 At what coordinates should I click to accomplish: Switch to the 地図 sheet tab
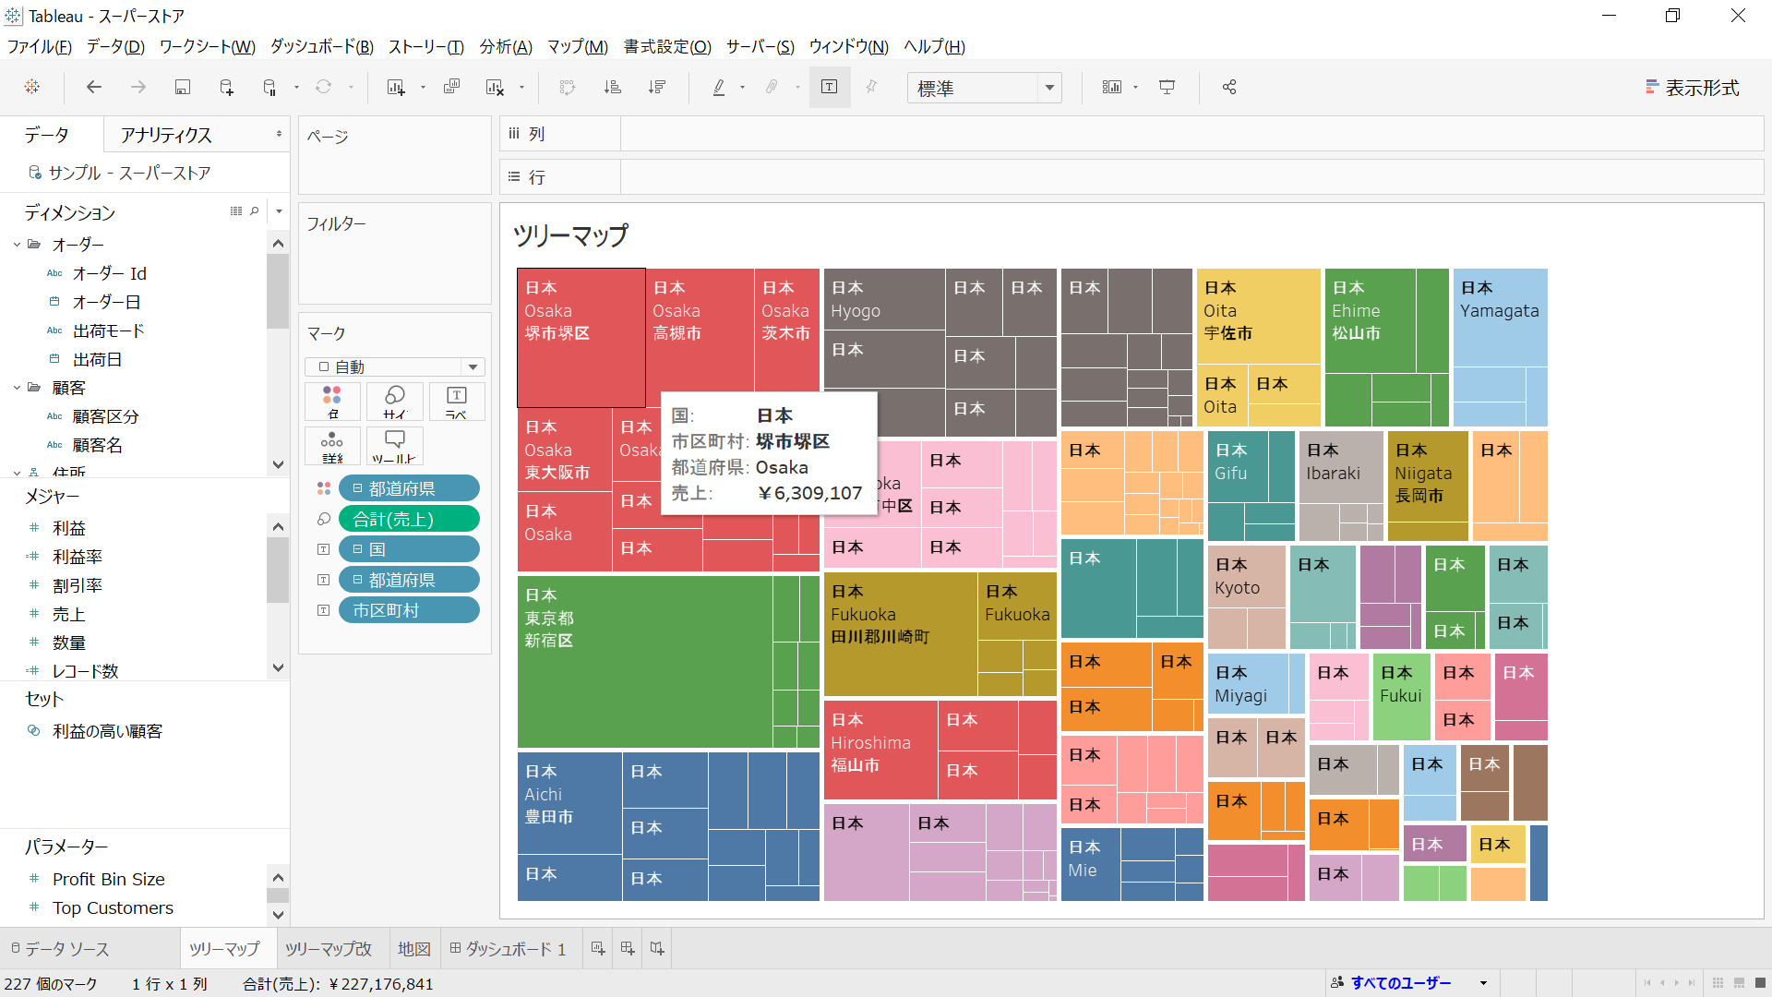[x=414, y=949]
